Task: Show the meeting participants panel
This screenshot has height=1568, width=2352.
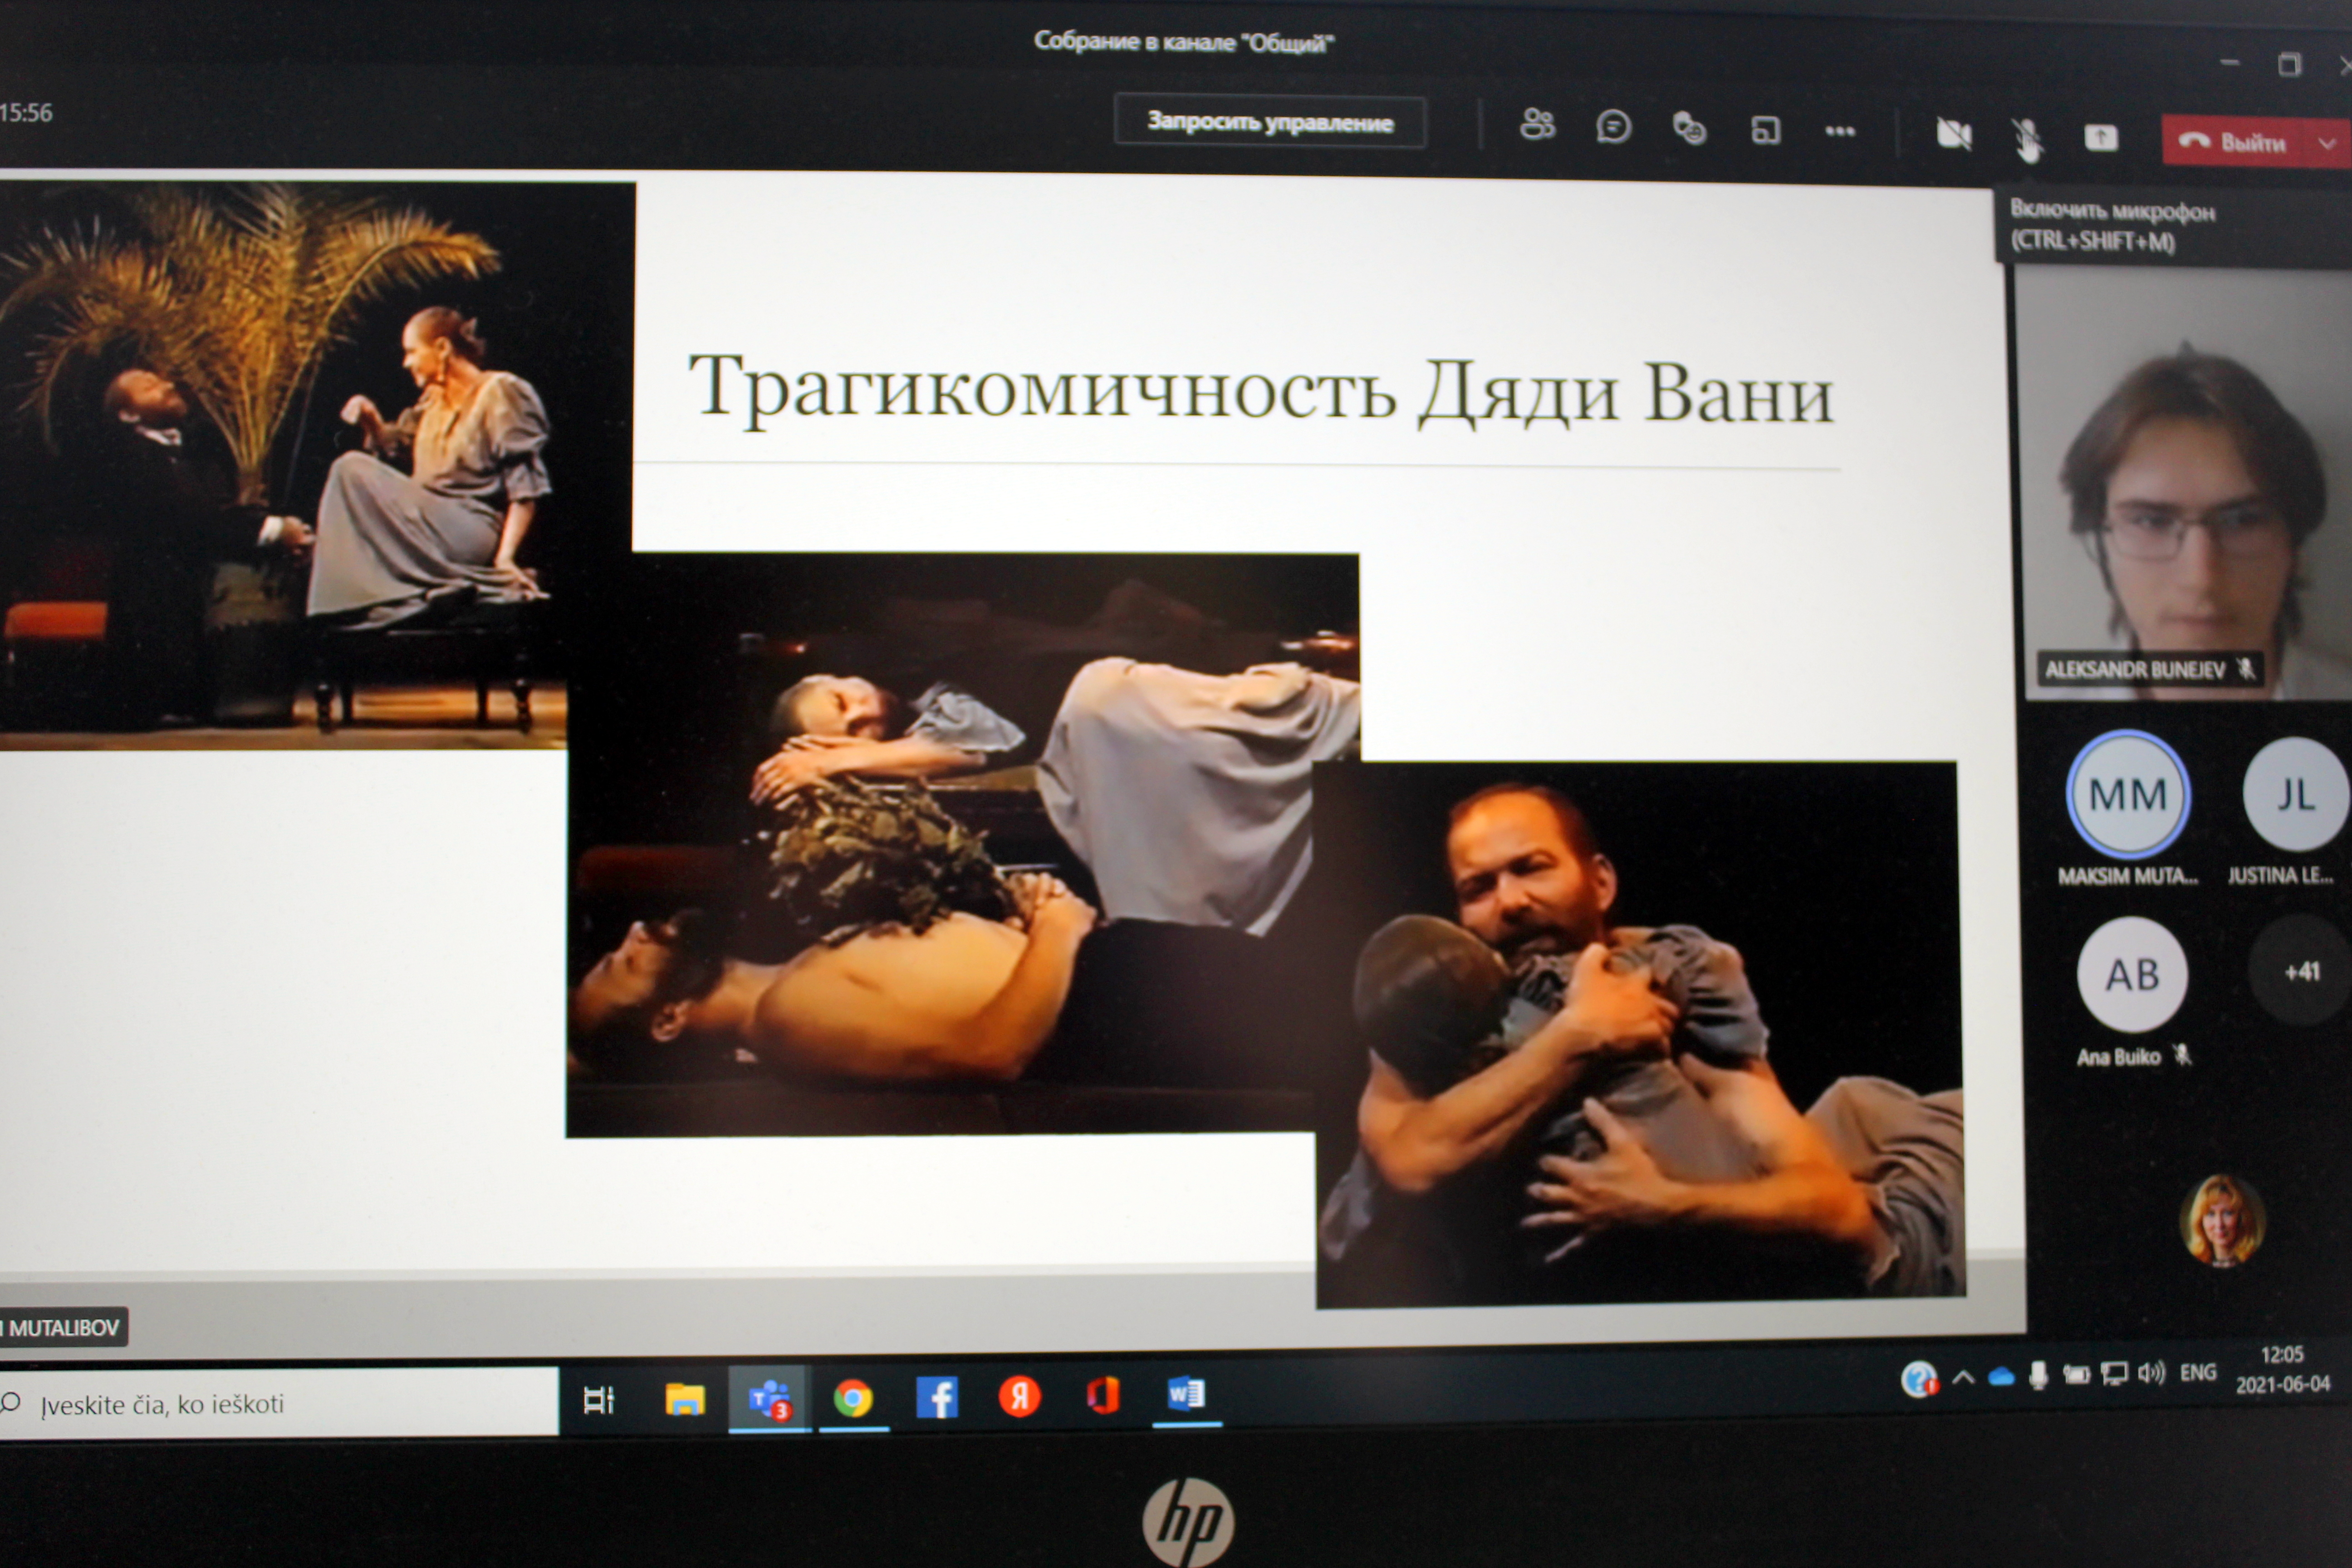Action: point(1537,125)
